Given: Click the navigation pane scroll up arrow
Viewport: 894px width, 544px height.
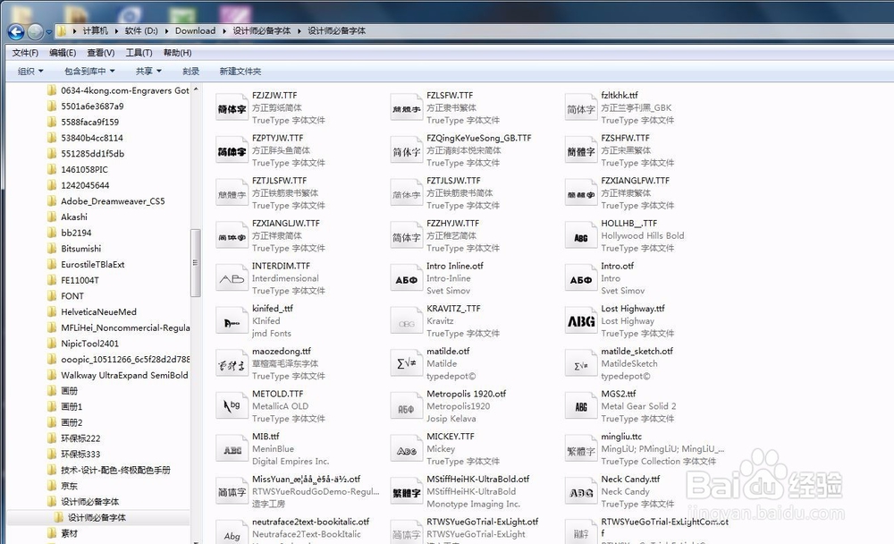Looking at the screenshot, I should tap(196, 89).
